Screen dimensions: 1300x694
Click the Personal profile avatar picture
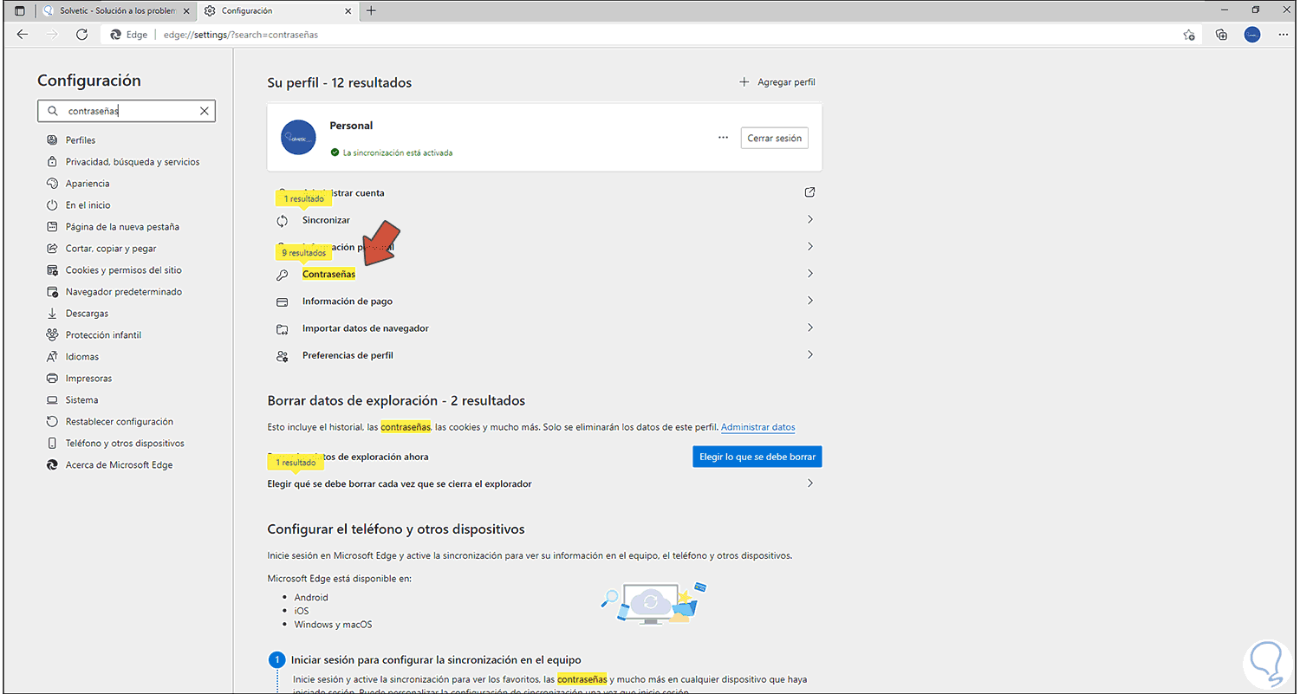click(x=298, y=138)
